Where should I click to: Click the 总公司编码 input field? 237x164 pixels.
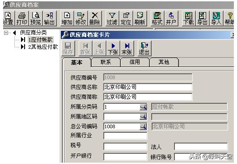click(122, 126)
